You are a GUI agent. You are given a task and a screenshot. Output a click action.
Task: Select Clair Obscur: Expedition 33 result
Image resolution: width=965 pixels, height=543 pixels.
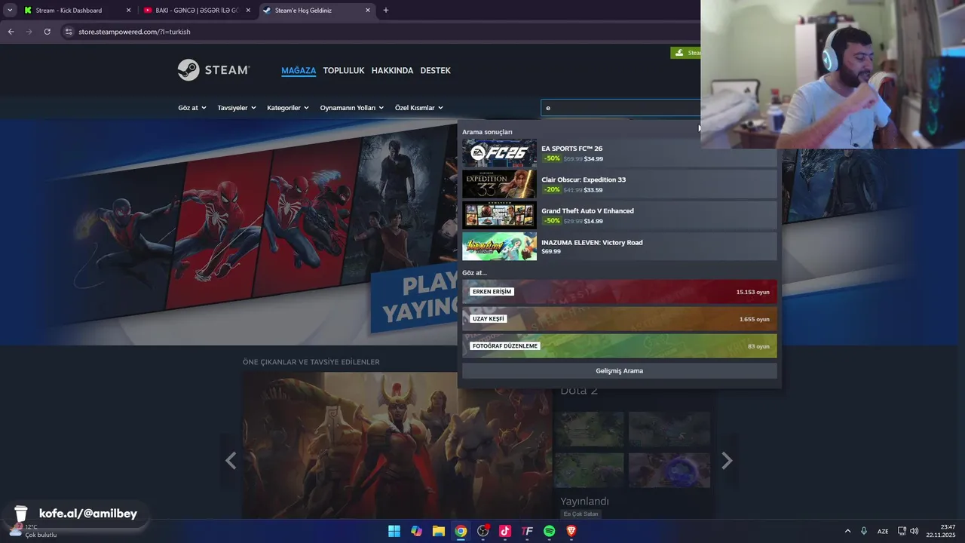[x=619, y=184]
